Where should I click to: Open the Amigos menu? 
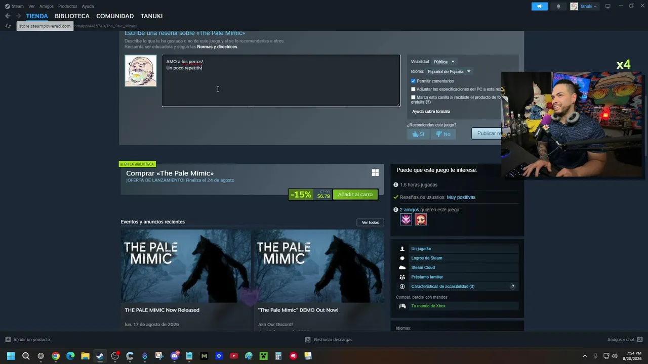47,6
